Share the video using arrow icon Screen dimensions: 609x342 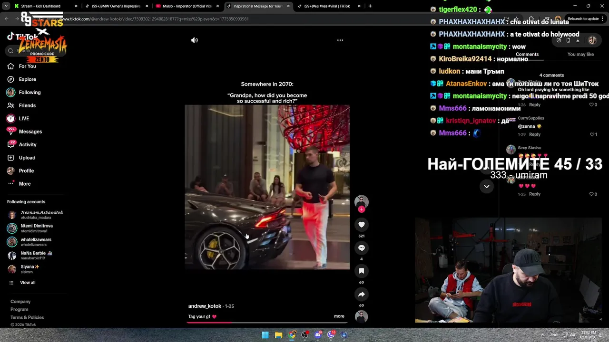(x=362, y=294)
